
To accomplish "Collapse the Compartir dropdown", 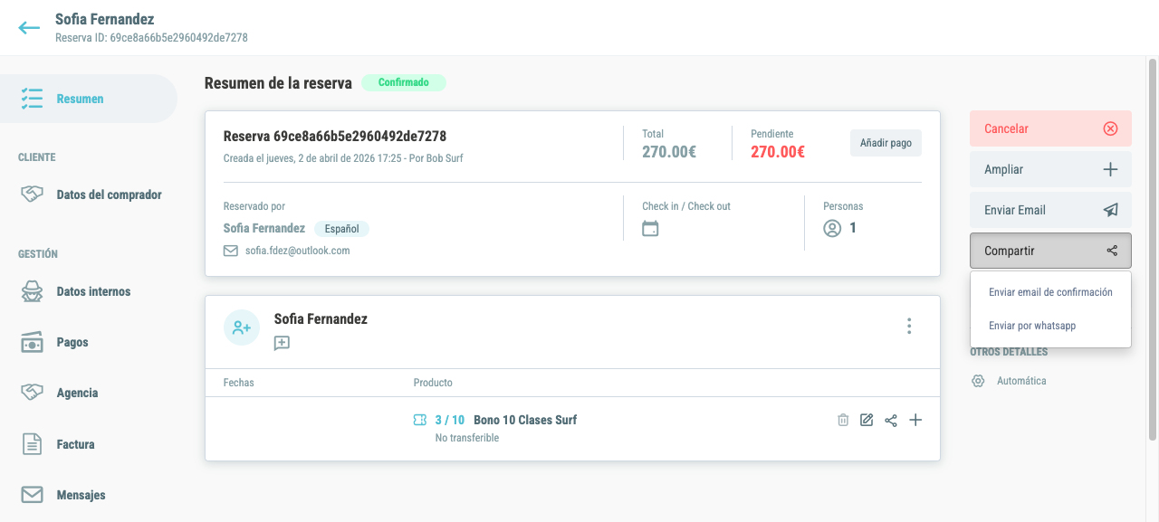I will 1050,251.
